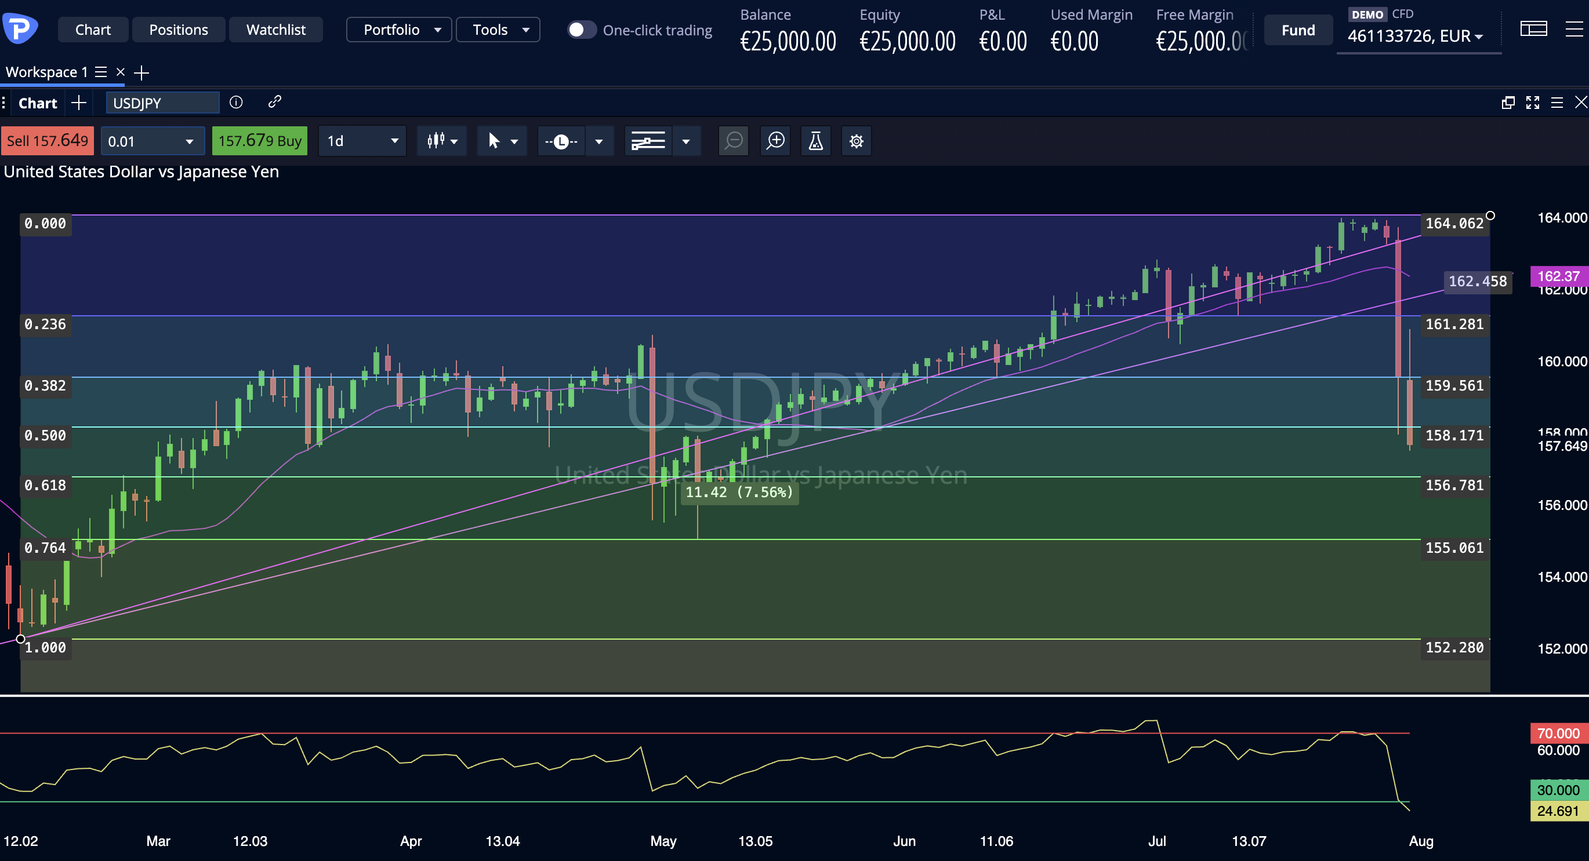1589x861 pixels.
Task: Expand the chart type dropdown arrow
Action: click(x=455, y=142)
